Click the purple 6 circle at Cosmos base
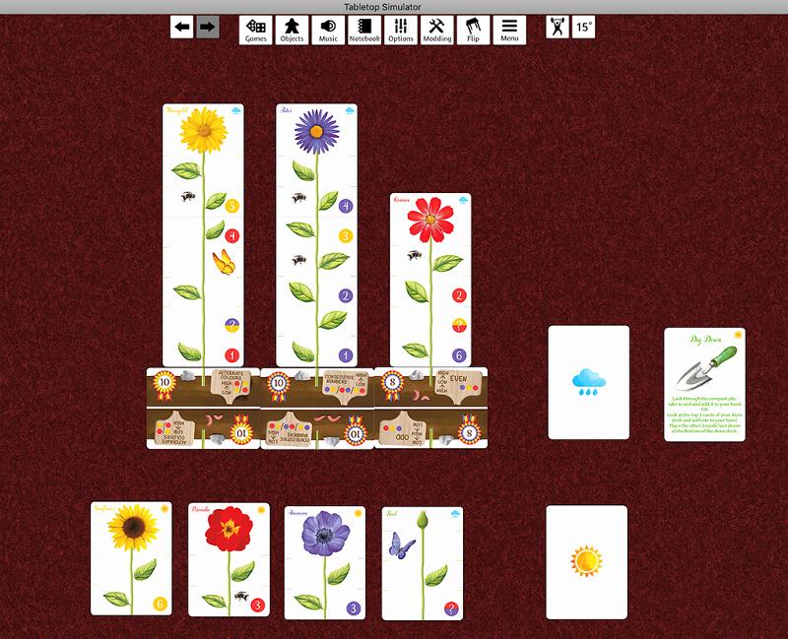The height and width of the screenshot is (639, 788). pos(459,355)
